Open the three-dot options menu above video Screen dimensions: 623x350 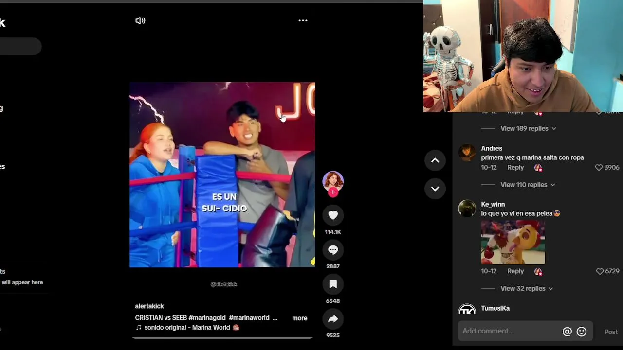point(303,20)
